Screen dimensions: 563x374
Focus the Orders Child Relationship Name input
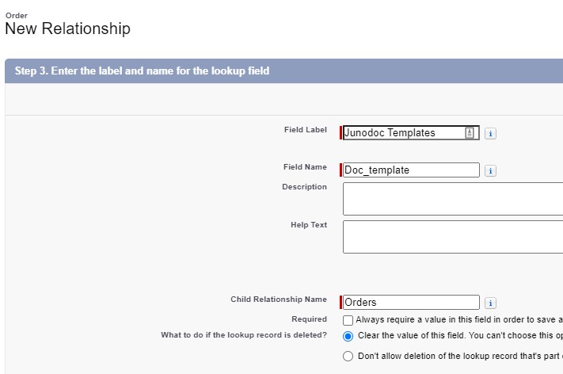[411, 302]
